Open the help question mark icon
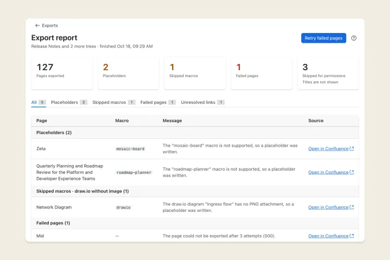 (354, 38)
